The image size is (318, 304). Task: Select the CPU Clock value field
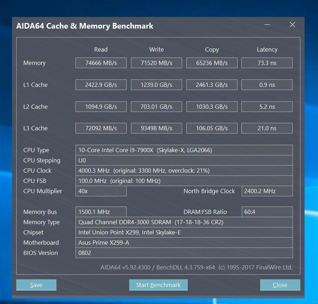pyautogui.click(x=184, y=171)
